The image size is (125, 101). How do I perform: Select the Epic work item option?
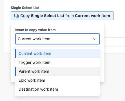point(57,80)
